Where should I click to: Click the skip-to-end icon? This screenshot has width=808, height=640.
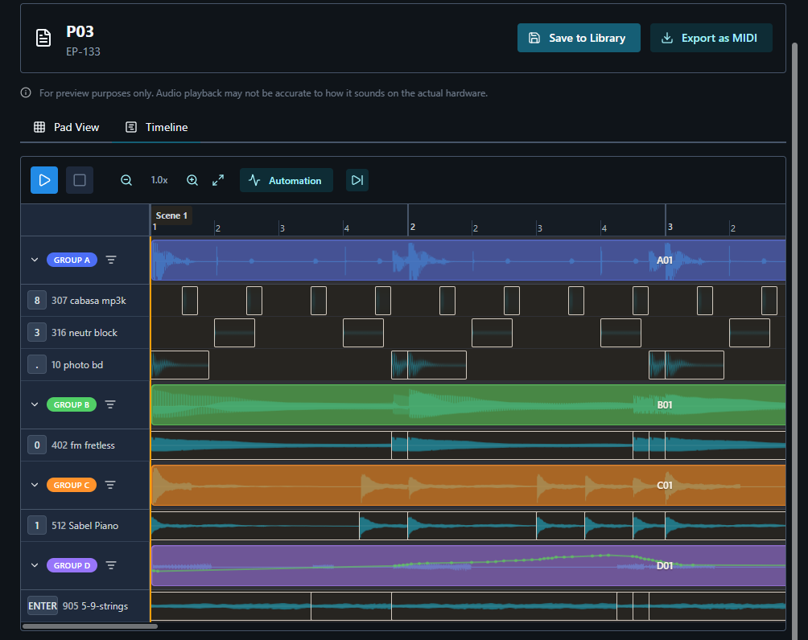357,180
